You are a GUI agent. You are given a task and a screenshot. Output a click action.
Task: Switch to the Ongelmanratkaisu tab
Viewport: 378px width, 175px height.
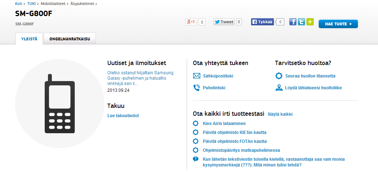tap(70, 39)
